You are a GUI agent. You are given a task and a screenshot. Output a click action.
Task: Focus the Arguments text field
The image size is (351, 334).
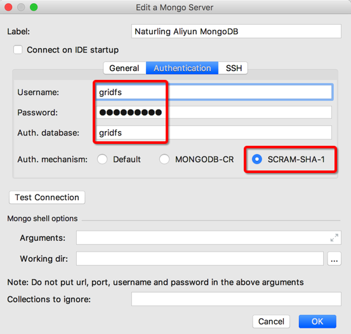tap(209, 238)
